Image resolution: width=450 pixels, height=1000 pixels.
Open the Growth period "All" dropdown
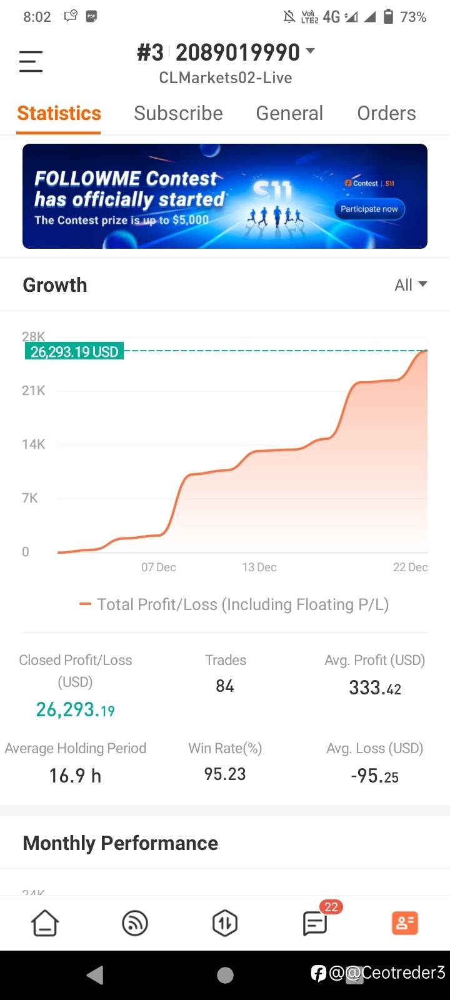[411, 285]
